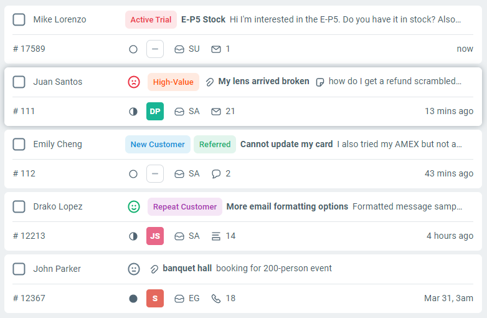Click the phone icon on ticket 12367
Image resolution: width=487 pixels, height=318 pixels.
click(x=216, y=299)
